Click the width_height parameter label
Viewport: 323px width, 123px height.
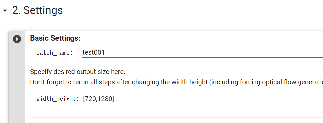point(58,99)
